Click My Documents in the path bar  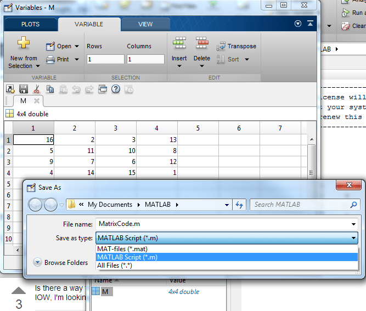point(110,205)
